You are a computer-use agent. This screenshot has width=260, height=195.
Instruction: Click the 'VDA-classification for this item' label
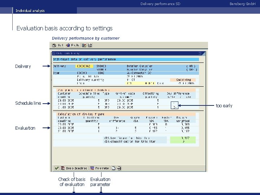pyautogui.click(x=130, y=142)
